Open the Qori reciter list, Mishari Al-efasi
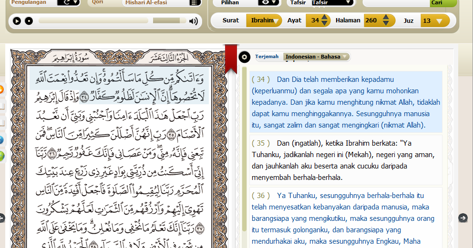473x248 pixels. coord(162,2)
